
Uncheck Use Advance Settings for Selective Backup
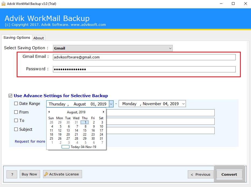tap(10, 96)
